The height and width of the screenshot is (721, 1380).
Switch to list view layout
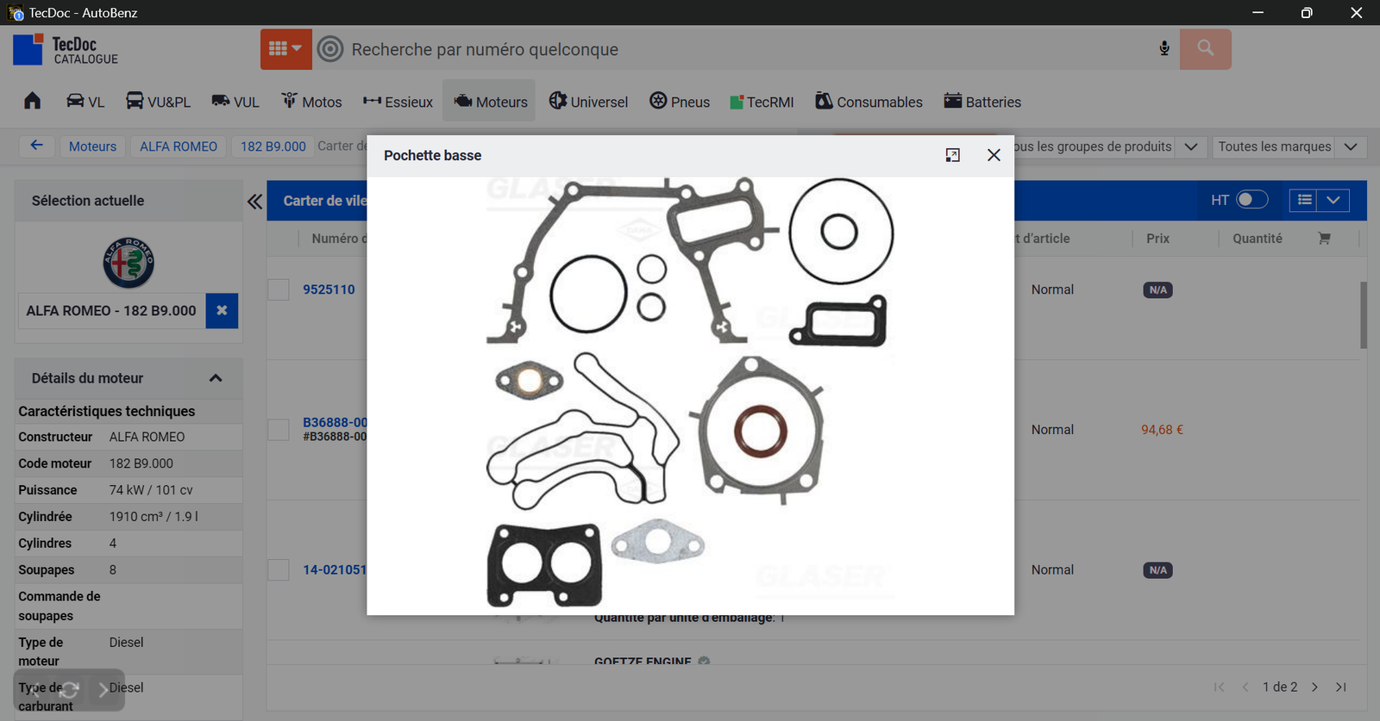(x=1304, y=200)
